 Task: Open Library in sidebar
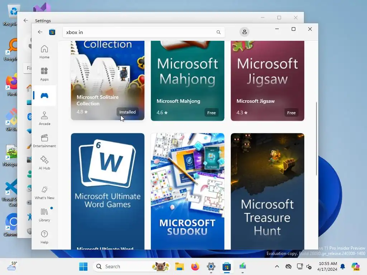pyautogui.click(x=44, y=215)
